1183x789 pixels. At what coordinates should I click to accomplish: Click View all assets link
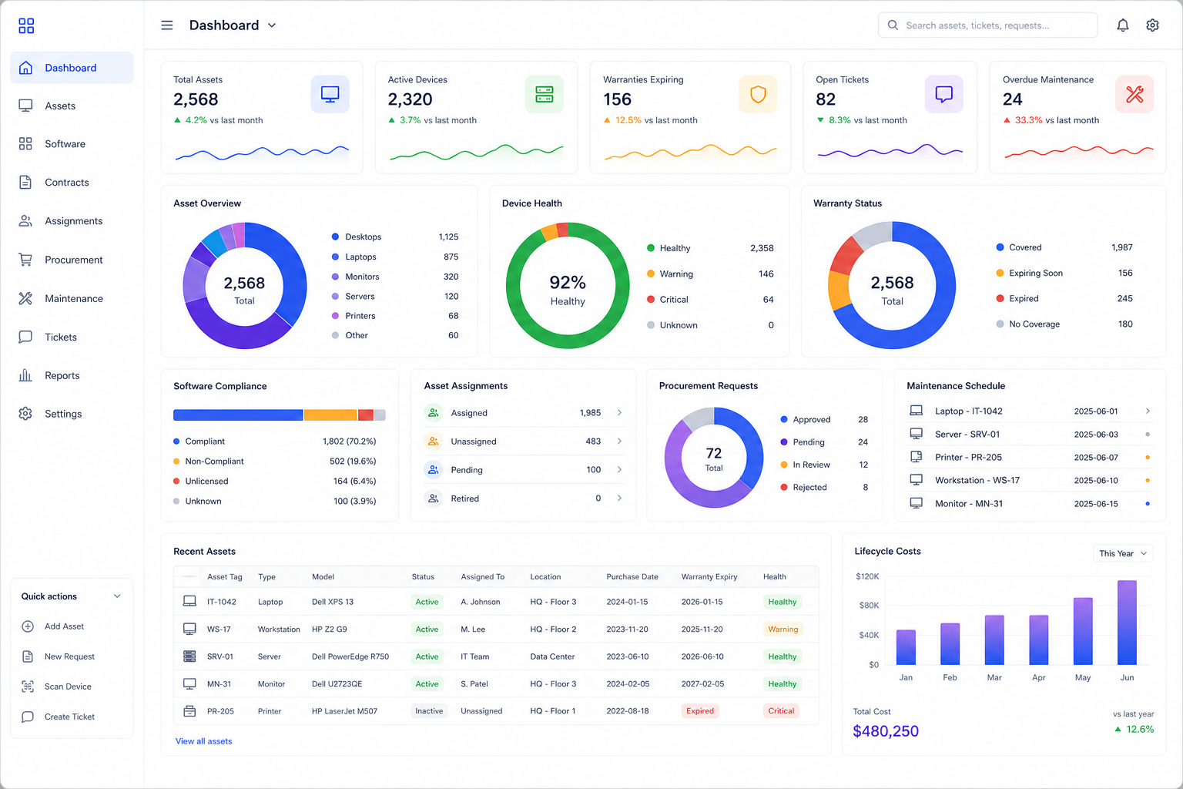point(203,741)
